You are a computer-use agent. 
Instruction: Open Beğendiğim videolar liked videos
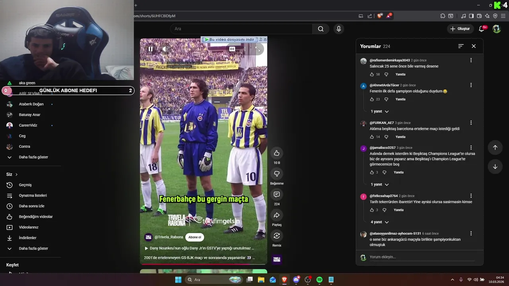pos(36,217)
